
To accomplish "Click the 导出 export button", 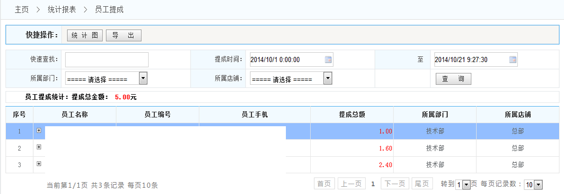I will click(123, 35).
